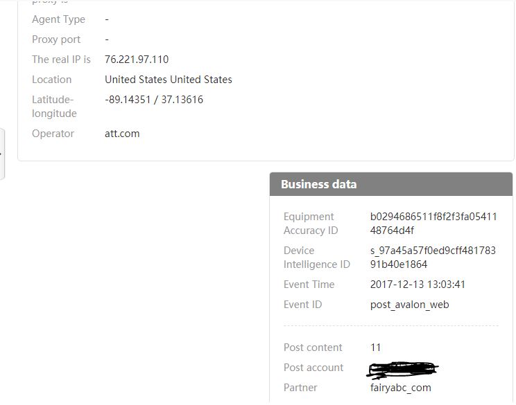Click the latitude-longitude coordinates value

pyautogui.click(x=154, y=100)
